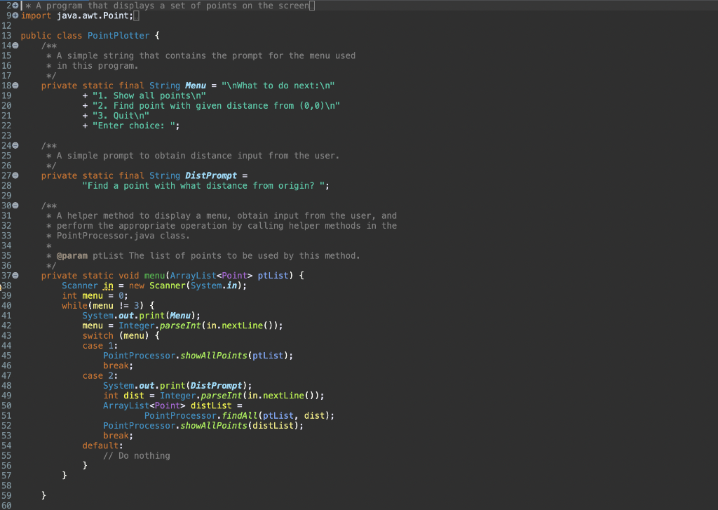718x510 pixels.
Task: Click the findAll method call on line 51
Action: pos(240,415)
